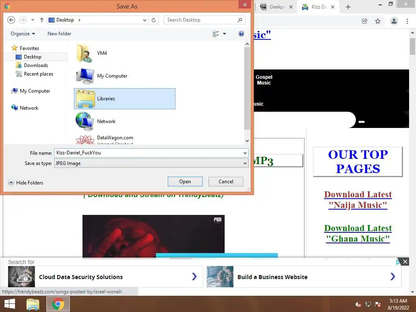Go up one folder level arrow
Image resolution: width=416 pixels, height=312 pixels.
click(x=42, y=20)
